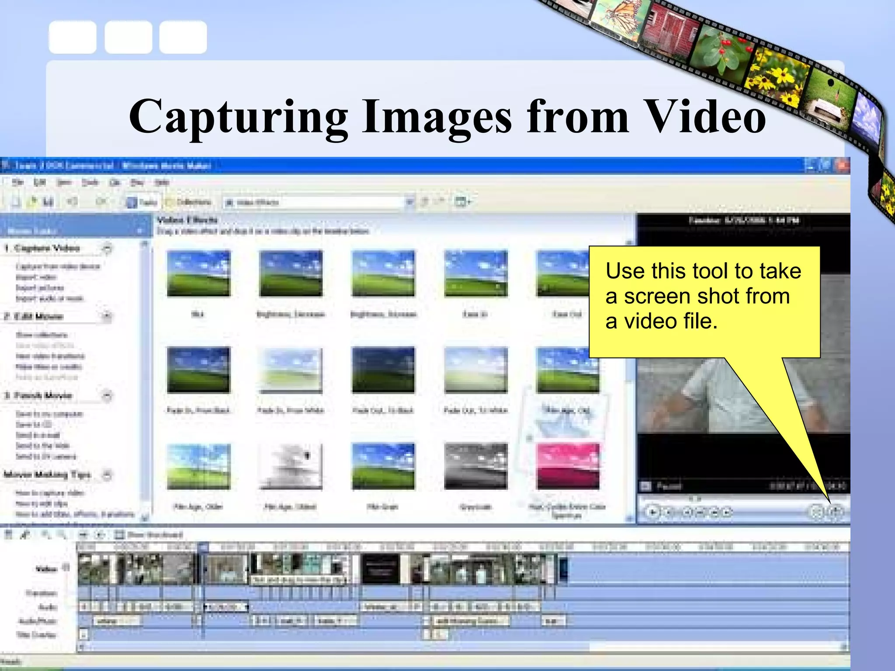Image resolution: width=895 pixels, height=671 pixels.
Task: Click the black title clip on Video track
Action: tap(380, 569)
